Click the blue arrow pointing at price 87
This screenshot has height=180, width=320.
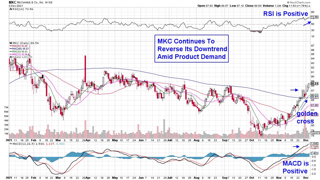[x=294, y=90]
